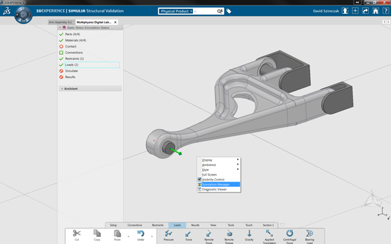Viewport: 391px width, 244px height.
Task: Apply a Gravity load
Action: (x=249, y=236)
